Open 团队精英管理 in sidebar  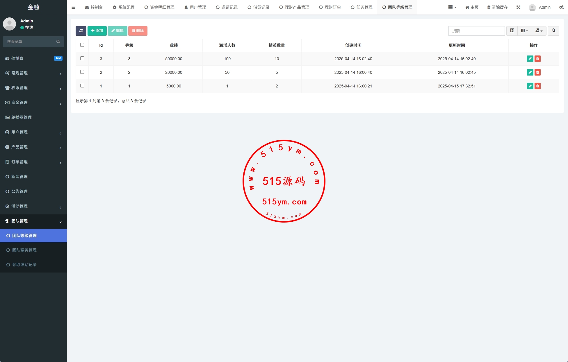pos(24,250)
